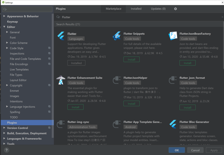Click the plugin search magnifier icon
The width and height of the screenshot is (224, 155).
58,17
